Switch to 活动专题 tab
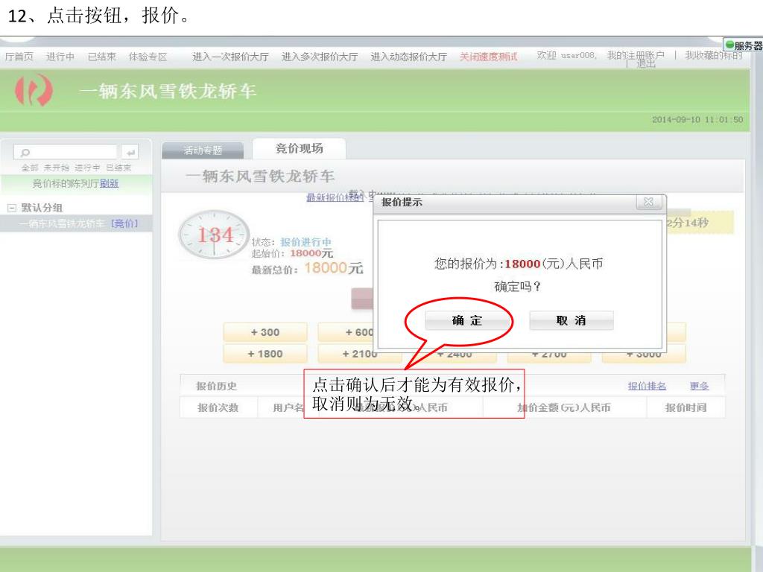Viewport: 763px width, 572px height. coord(203,150)
